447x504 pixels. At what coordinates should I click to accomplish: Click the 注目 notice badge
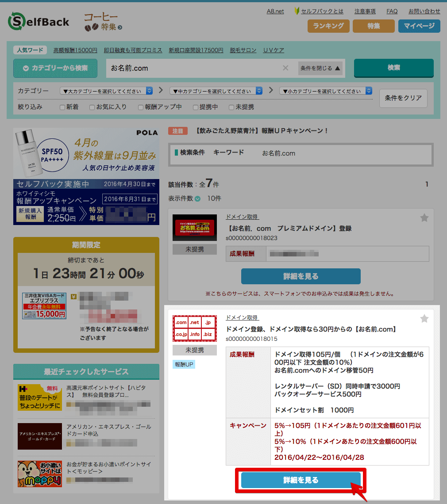coord(177,131)
